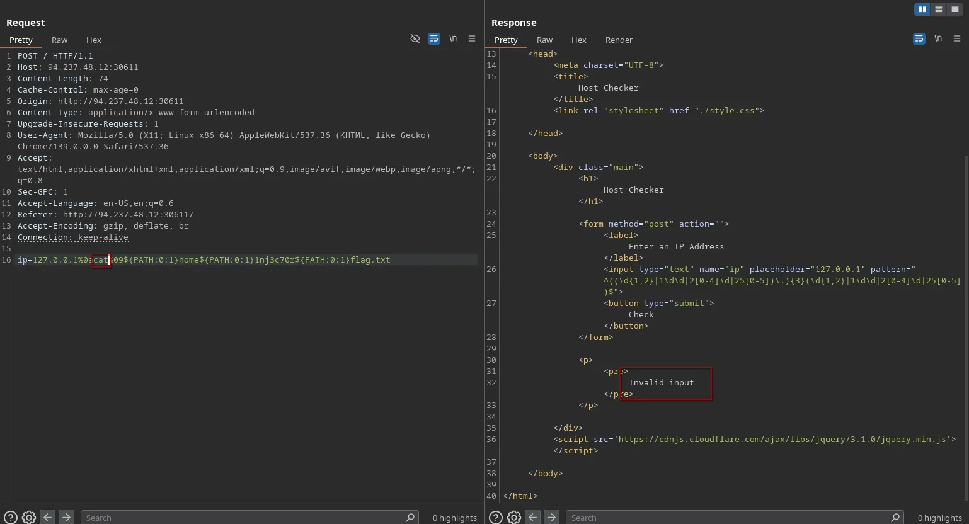The width and height of the screenshot is (969, 524).
Task: Click the 'Invalid input' response text
Action: coord(662,382)
